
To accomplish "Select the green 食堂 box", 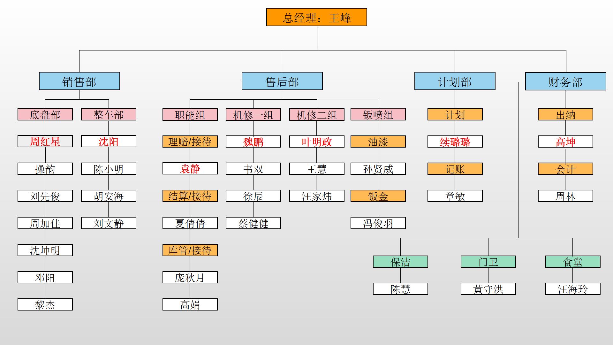I will coord(573,262).
